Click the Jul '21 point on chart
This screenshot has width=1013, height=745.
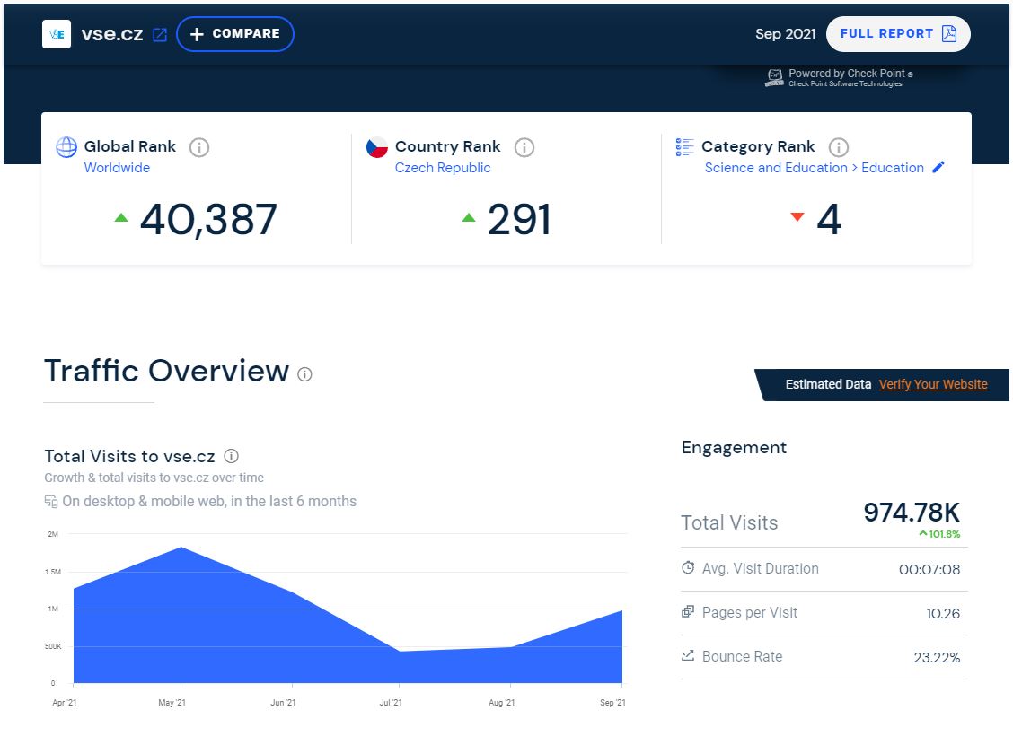pos(400,651)
